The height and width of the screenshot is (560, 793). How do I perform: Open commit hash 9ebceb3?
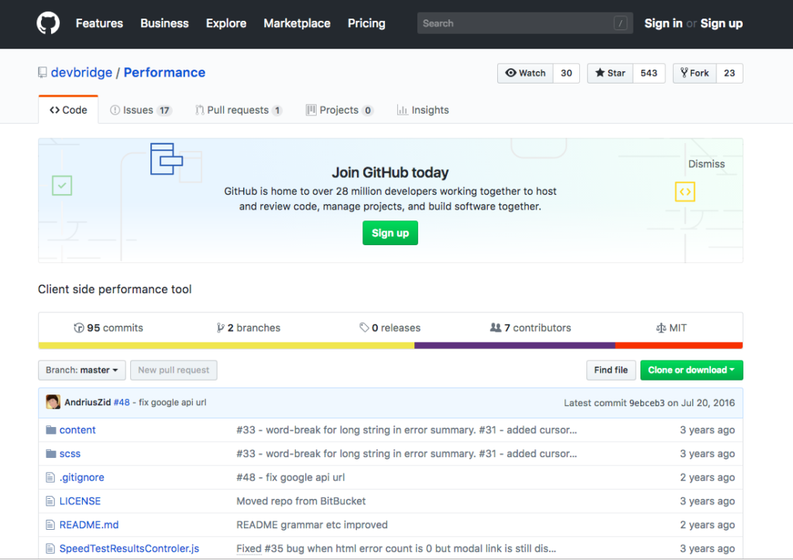click(x=647, y=403)
